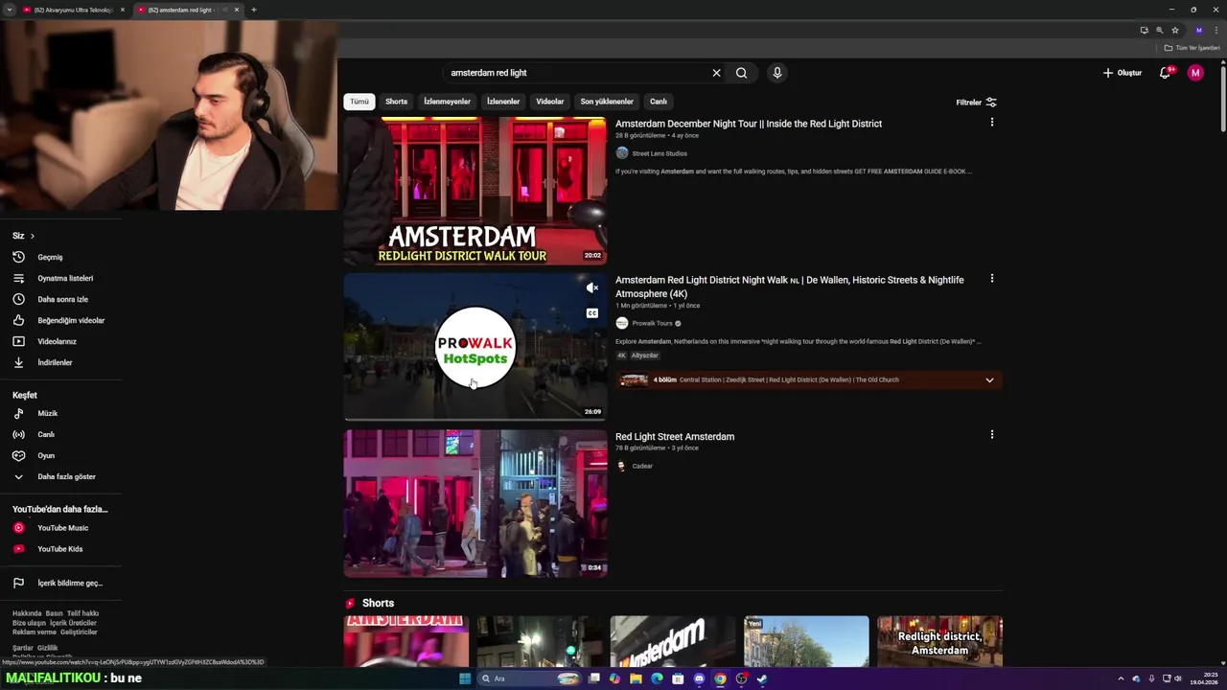1227x690 pixels.
Task: Show hidden system tray icons
Action: point(1121,678)
